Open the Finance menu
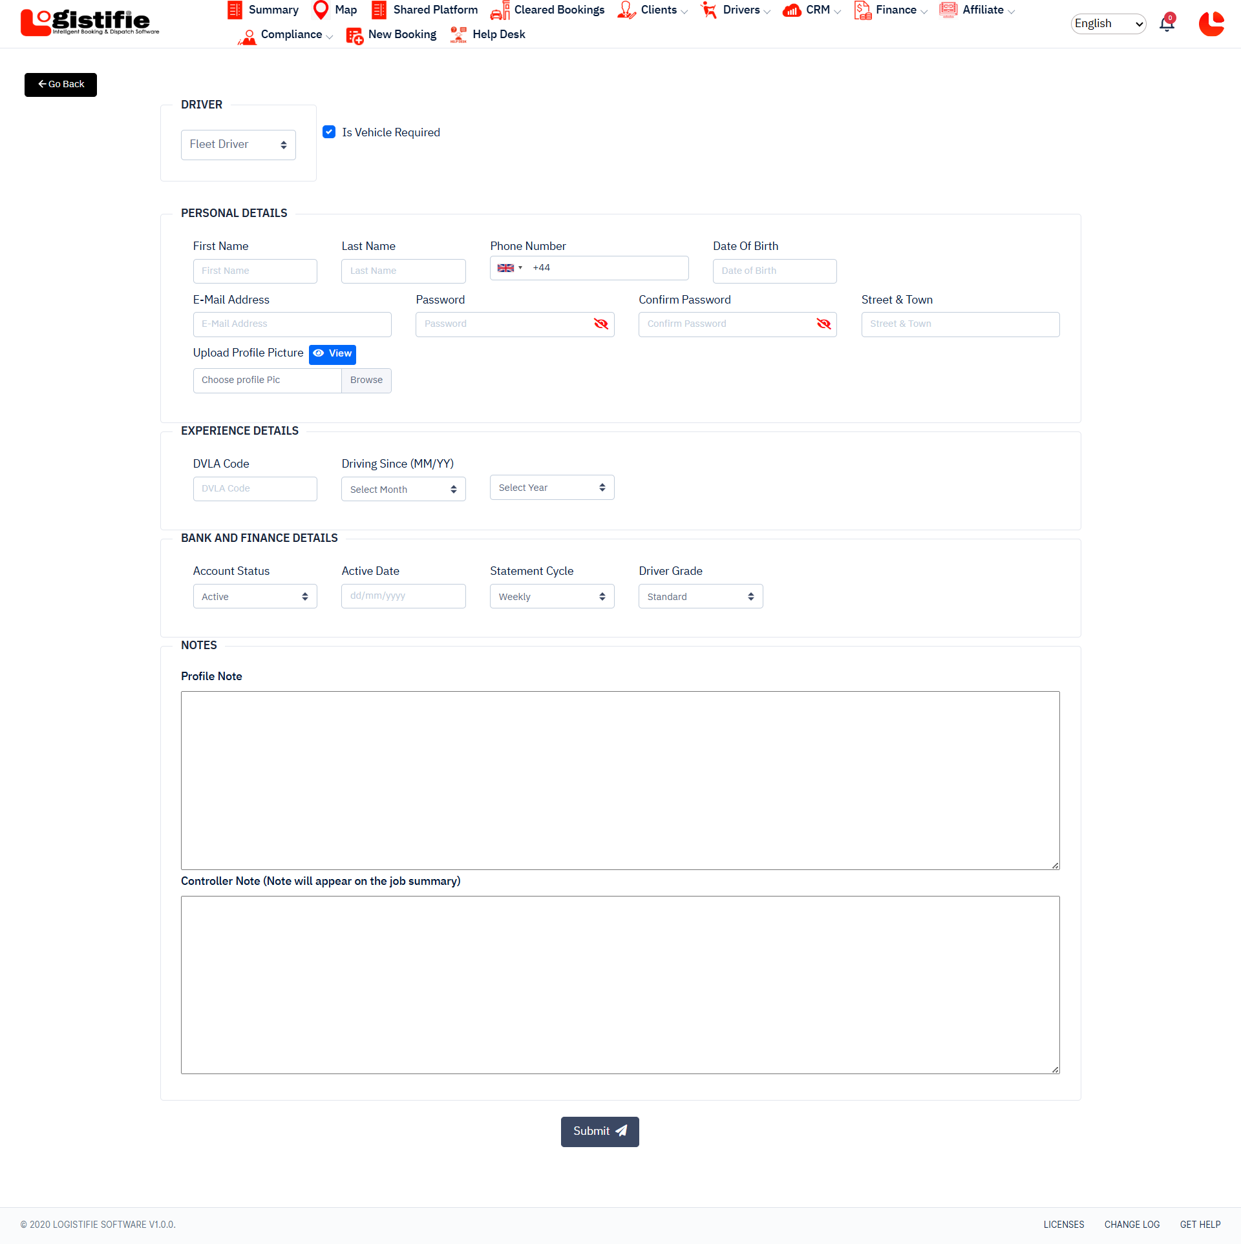The width and height of the screenshot is (1241, 1244). 895,10
